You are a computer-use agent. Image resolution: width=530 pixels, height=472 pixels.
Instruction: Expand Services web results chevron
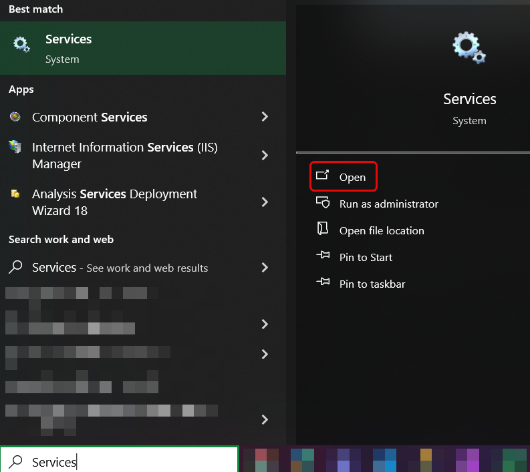click(265, 268)
